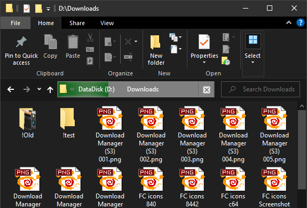Expand the Select dropdown arrow
This screenshot has height=208, width=307.
pos(253,63)
